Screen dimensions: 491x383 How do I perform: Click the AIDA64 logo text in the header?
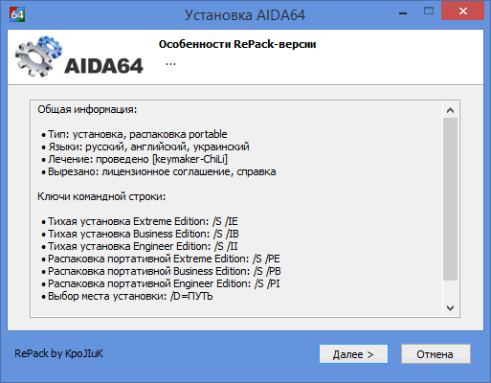tap(103, 66)
